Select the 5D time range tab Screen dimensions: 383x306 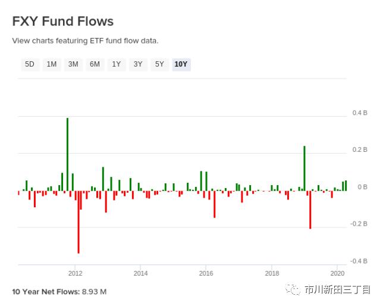[29, 64]
